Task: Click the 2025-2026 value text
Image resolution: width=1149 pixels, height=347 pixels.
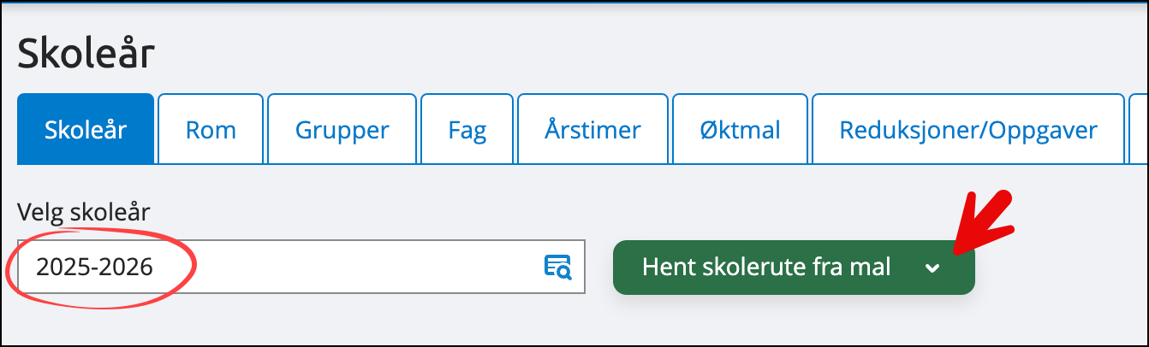Action: pos(95,268)
